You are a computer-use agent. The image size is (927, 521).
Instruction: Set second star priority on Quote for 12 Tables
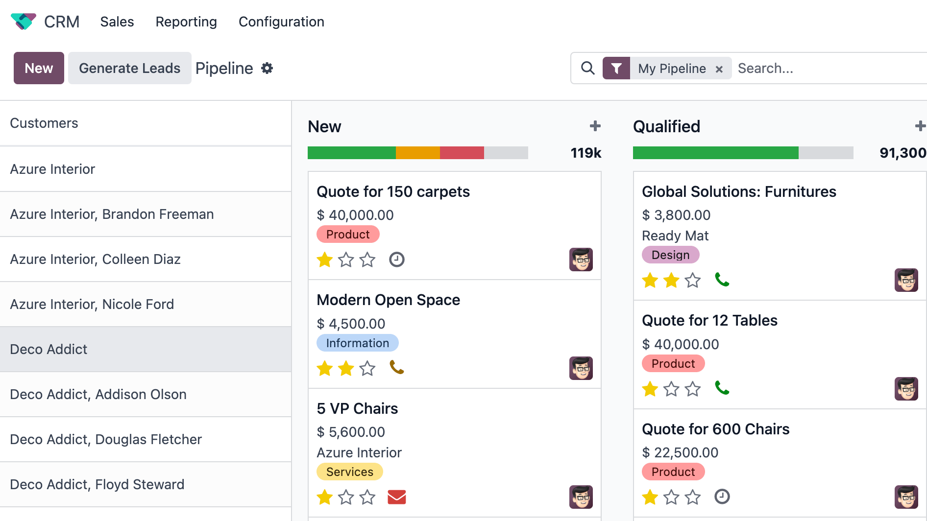[x=671, y=389]
